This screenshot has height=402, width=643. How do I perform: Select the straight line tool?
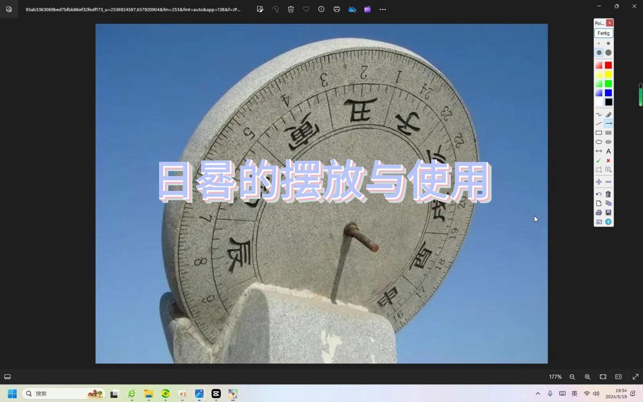[x=599, y=124]
